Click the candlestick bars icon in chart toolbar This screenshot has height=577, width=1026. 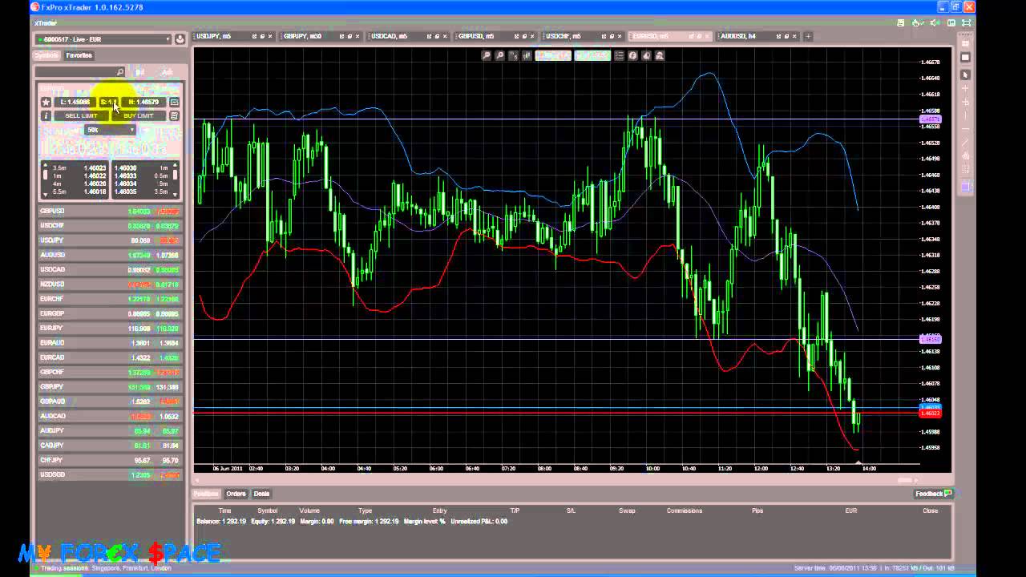pos(527,55)
